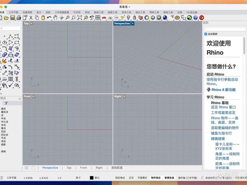The image size is (247, 185).
Task: Open the 工作视窗里巡览 help link
Action: click(x=223, y=113)
